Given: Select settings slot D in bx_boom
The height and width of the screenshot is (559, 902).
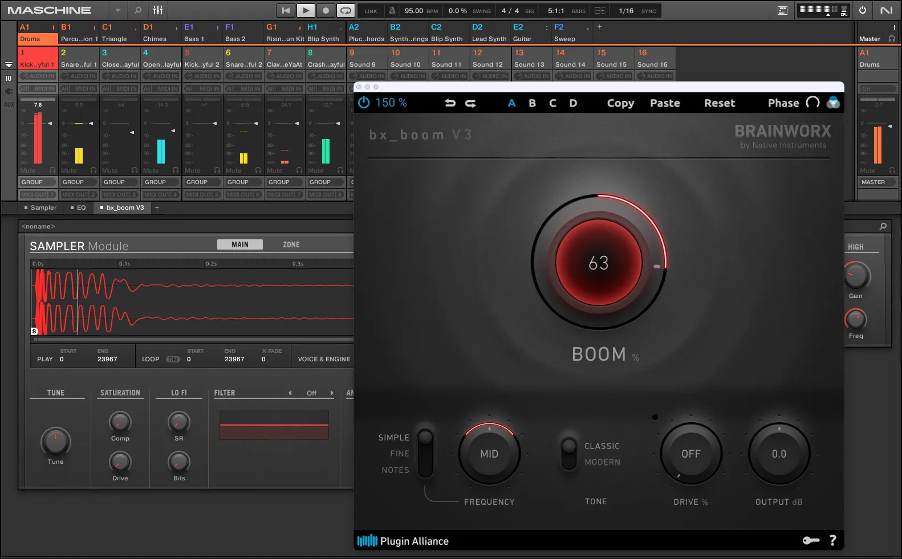Looking at the screenshot, I should (x=573, y=103).
